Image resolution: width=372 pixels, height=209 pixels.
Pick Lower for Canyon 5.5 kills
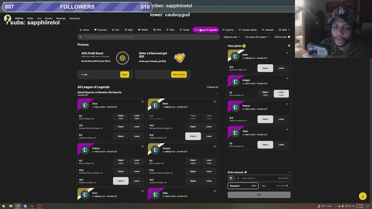click(209, 162)
